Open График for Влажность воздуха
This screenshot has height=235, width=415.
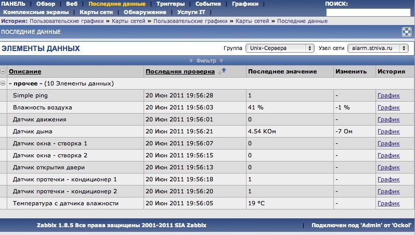coord(388,107)
